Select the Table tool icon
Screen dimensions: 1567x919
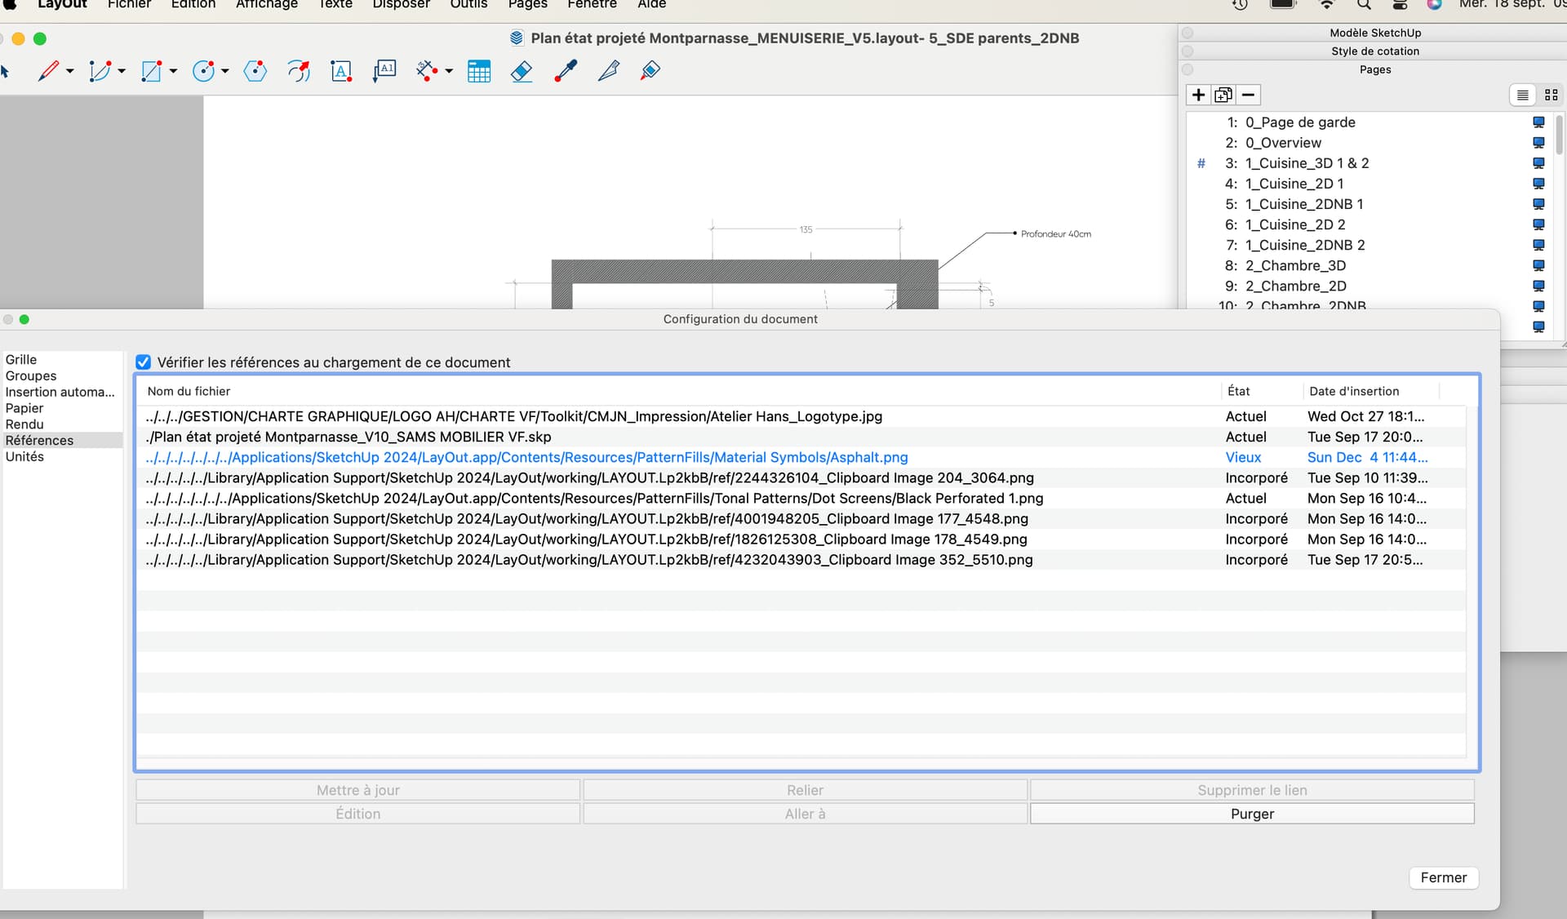[x=479, y=71]
